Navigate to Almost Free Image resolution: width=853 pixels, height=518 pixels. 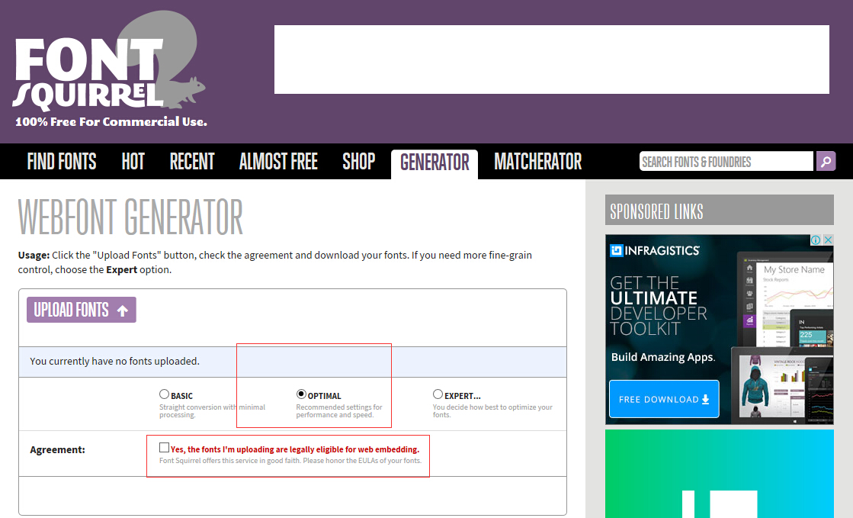pos(278,162)
